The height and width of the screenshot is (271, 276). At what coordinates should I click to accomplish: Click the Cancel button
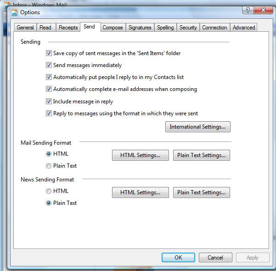(215, 257)
